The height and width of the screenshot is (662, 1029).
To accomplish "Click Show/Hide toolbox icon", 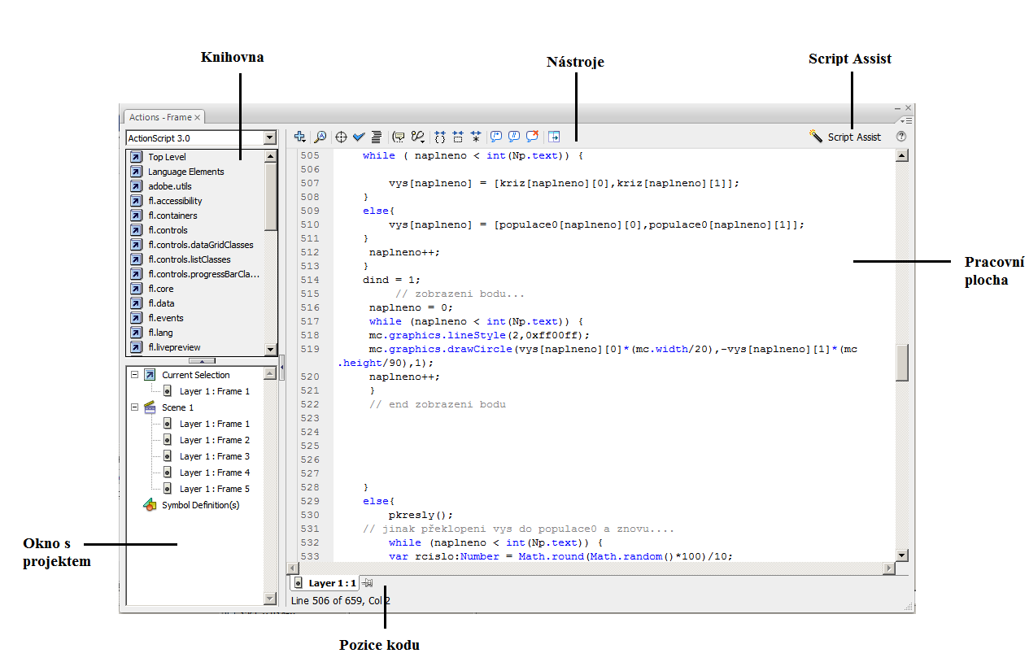I will pos(554,137).
